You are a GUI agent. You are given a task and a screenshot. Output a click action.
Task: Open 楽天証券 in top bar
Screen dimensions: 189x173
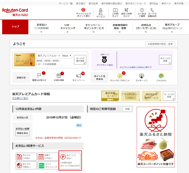[93, 4]
